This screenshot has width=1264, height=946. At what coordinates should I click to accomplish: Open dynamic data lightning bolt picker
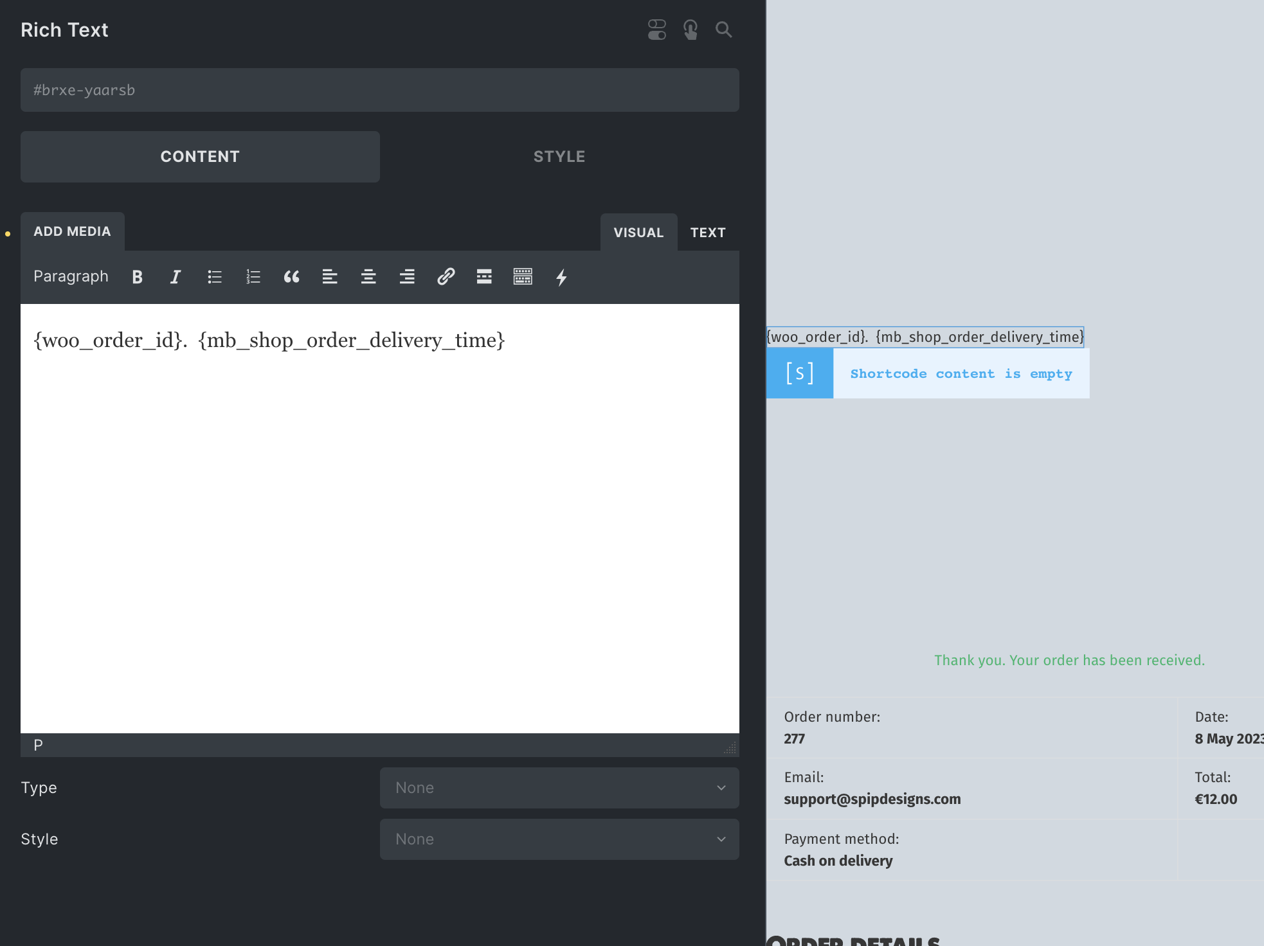[x=561, y=277]
